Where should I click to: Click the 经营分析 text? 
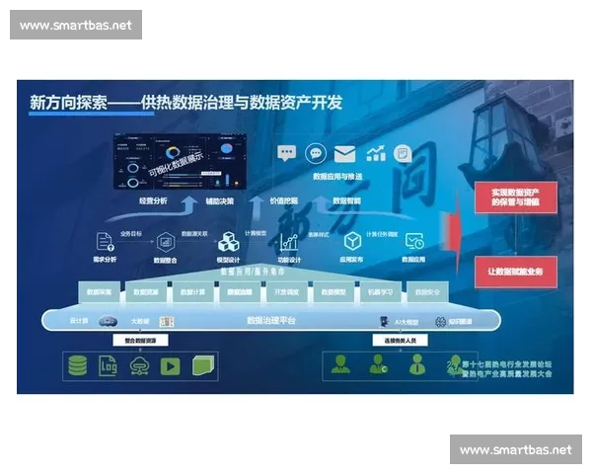(153, 201)
